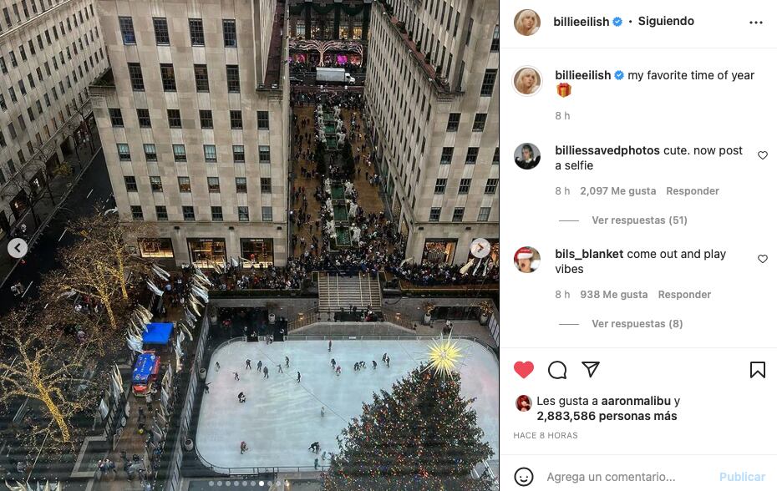Like the billiessavedphotos comment heart
Image resolution: width=777 pixels, height=491 pixels.
pyautogui.click(x=763, y=155)
